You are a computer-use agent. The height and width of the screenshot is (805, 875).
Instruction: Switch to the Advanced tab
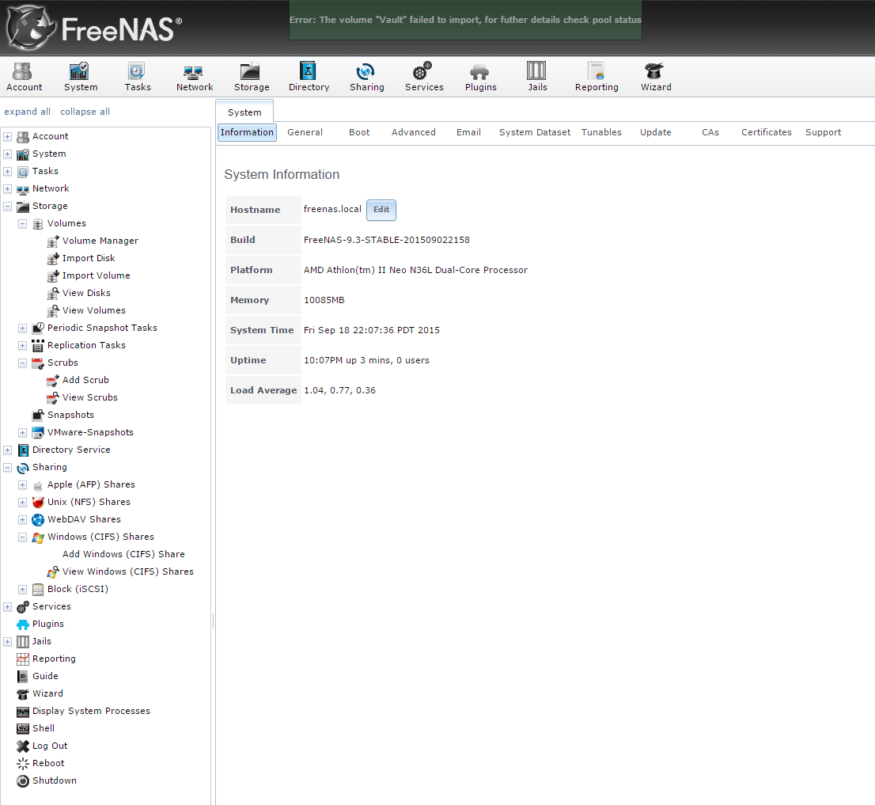414,132
